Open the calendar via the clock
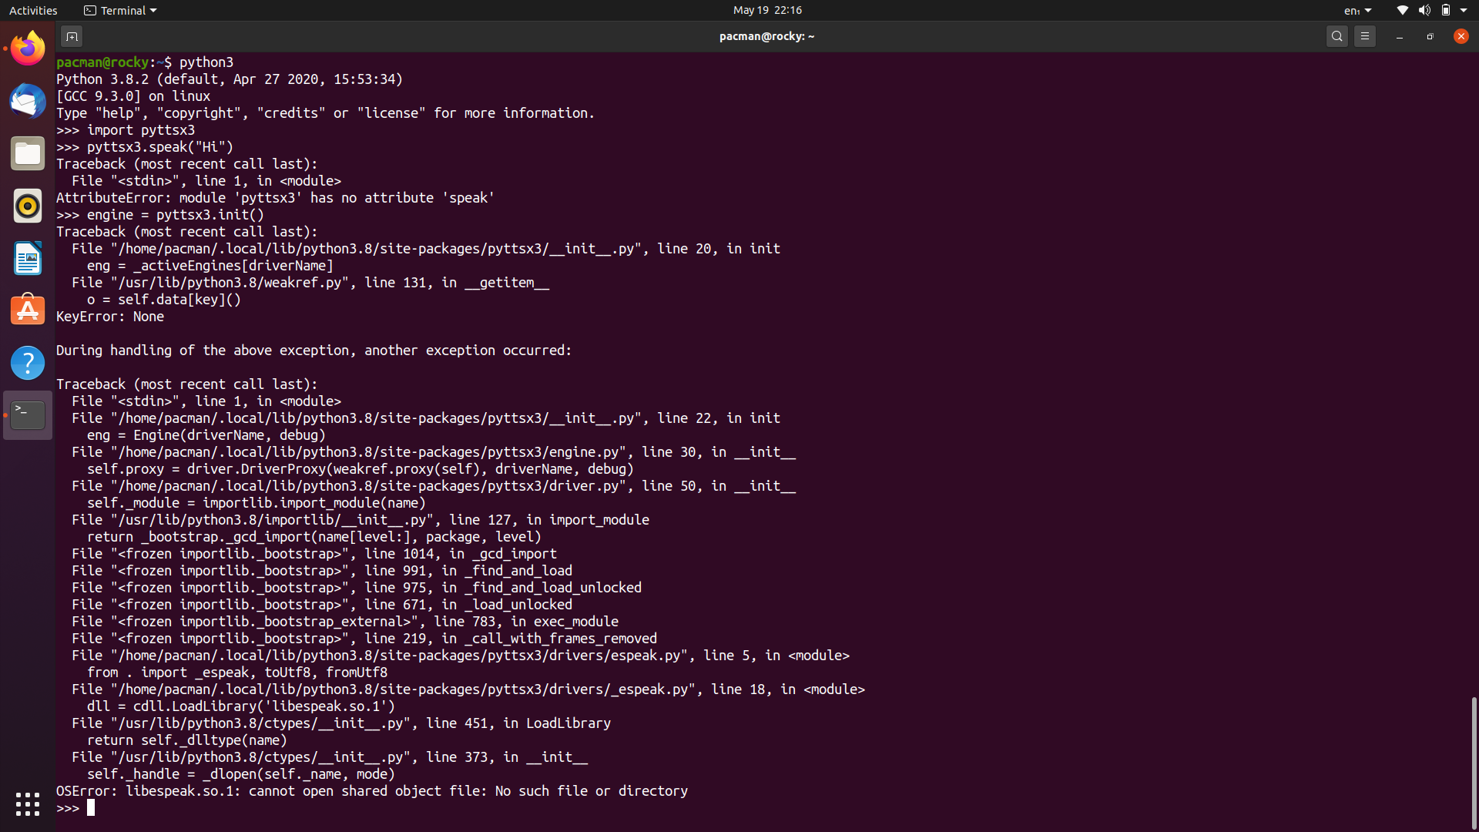 [766, 10]
